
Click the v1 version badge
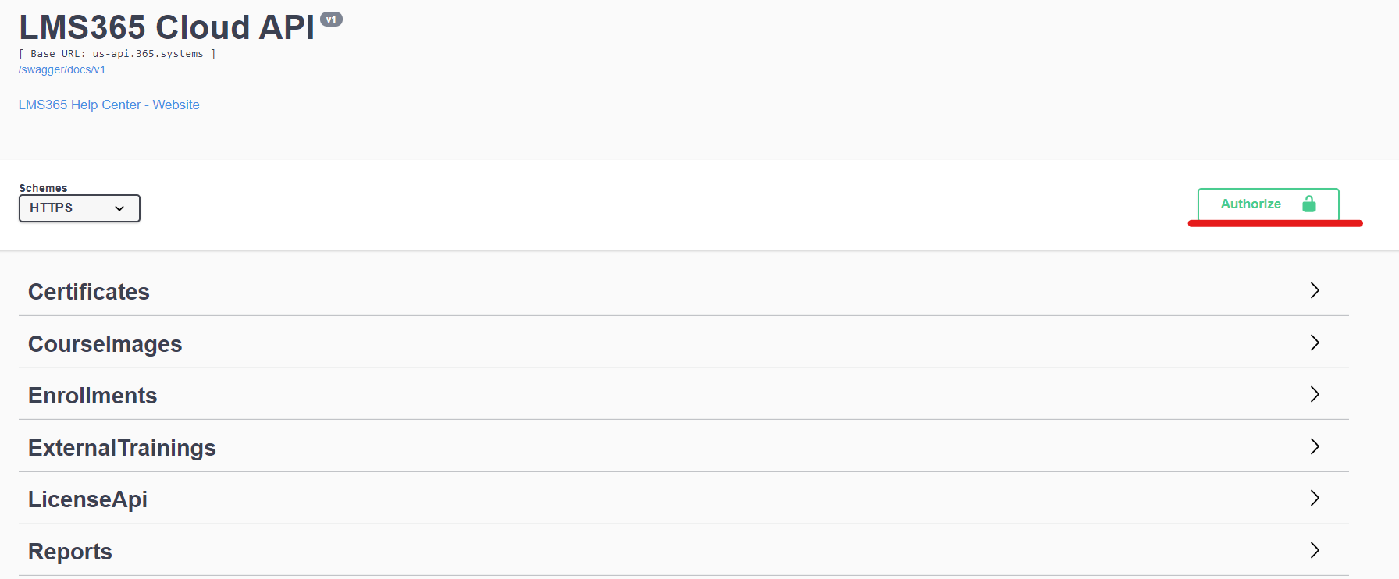pos(332,20)
